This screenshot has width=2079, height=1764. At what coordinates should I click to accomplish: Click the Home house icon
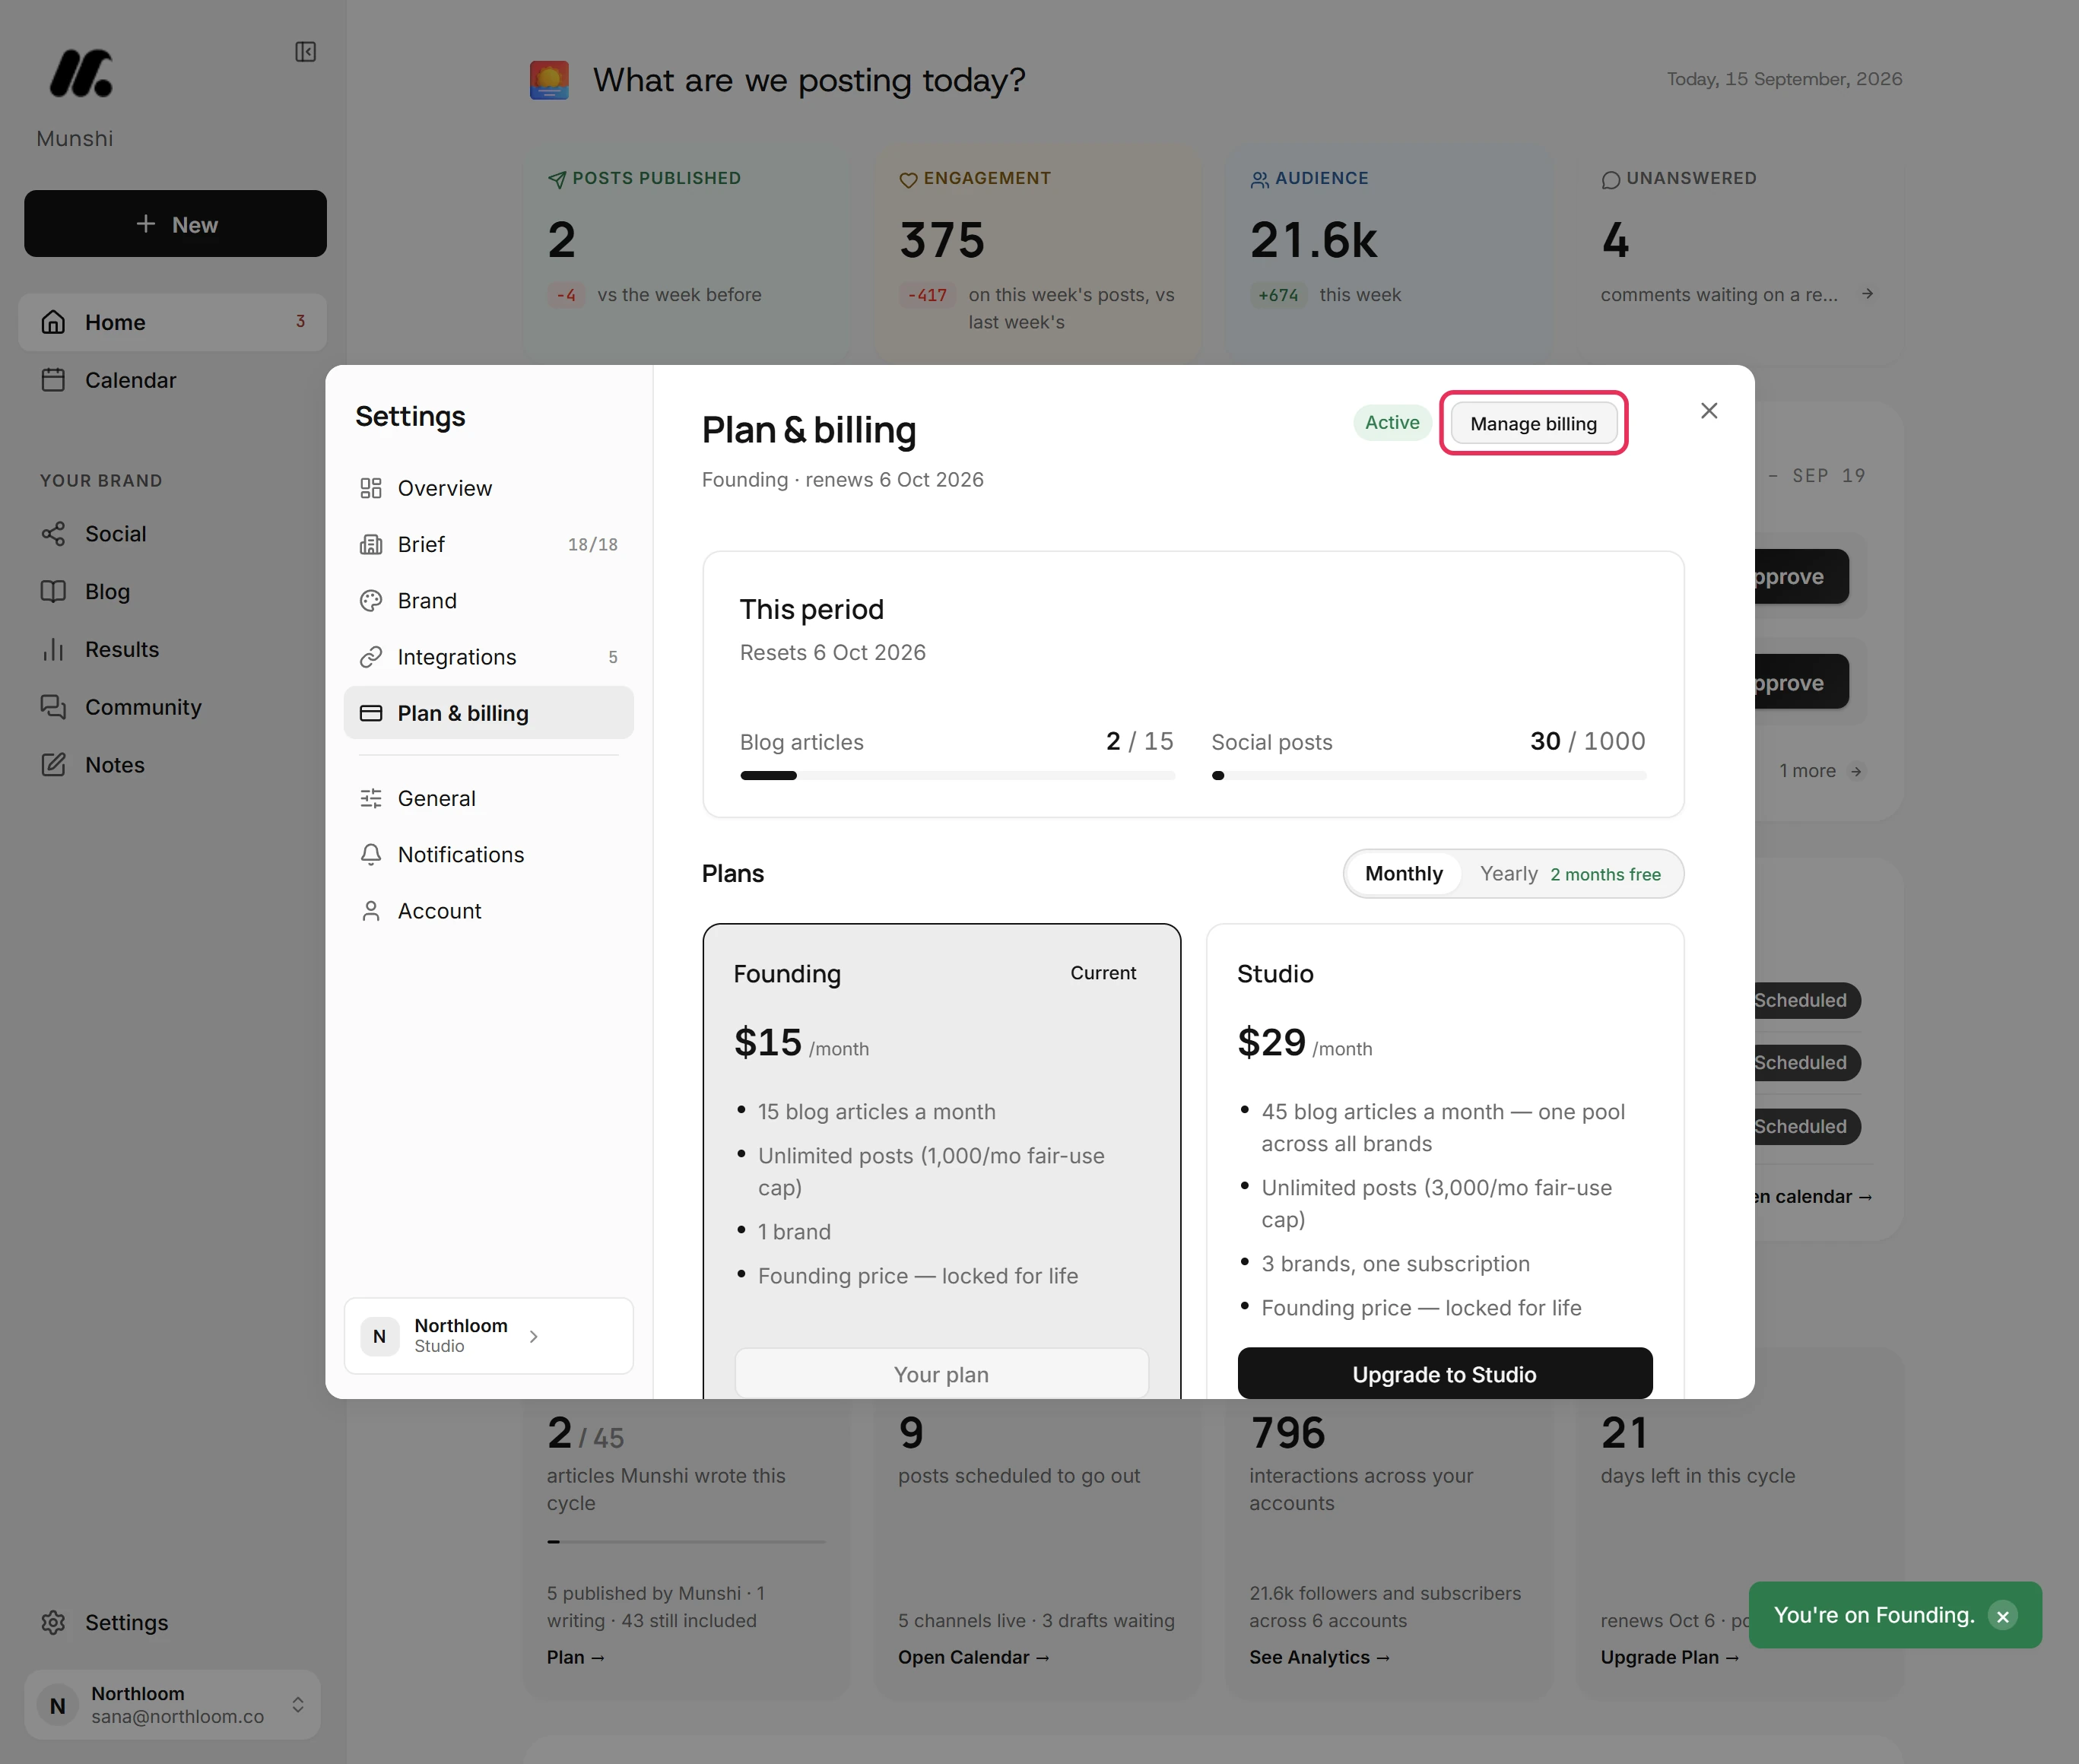coord(53,322)
